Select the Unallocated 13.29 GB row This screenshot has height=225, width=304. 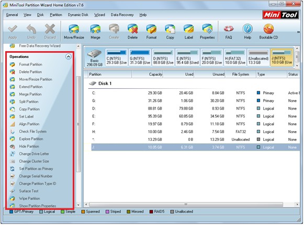(194, 139)
